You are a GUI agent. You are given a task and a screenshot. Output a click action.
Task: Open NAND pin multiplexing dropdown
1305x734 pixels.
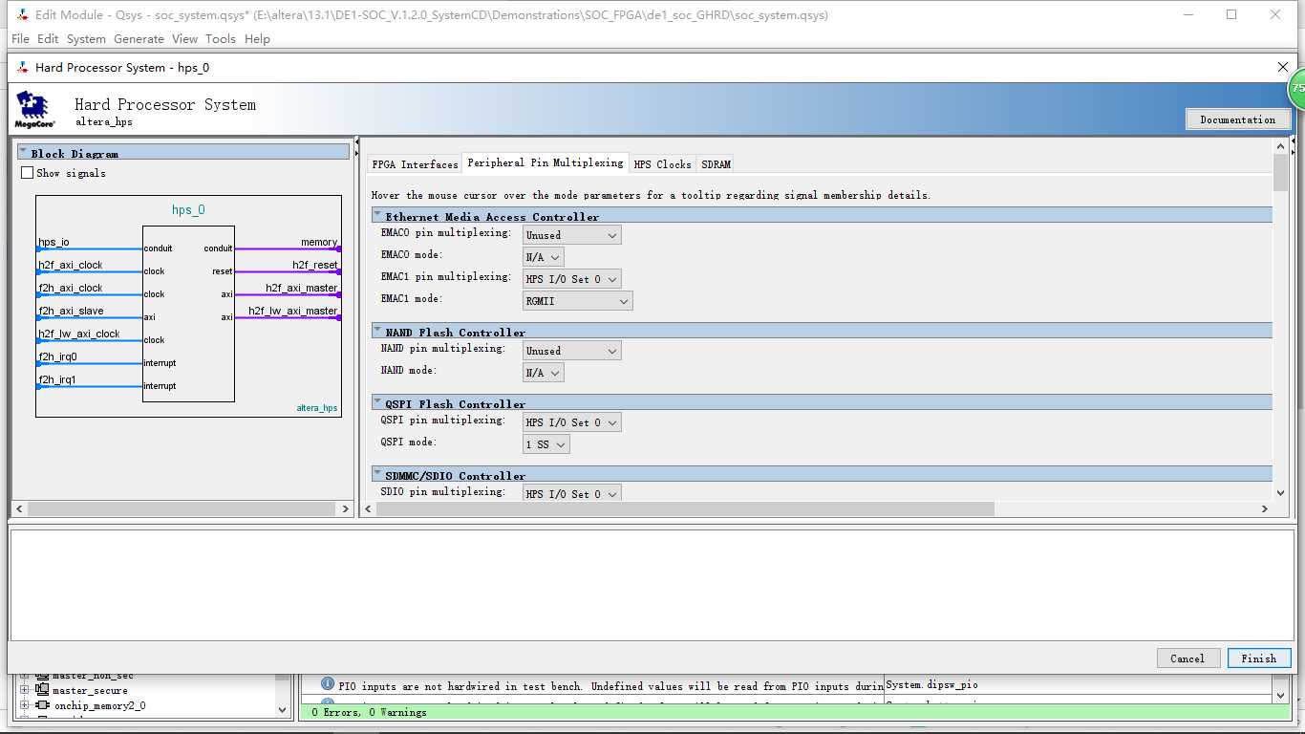point(572,350)
